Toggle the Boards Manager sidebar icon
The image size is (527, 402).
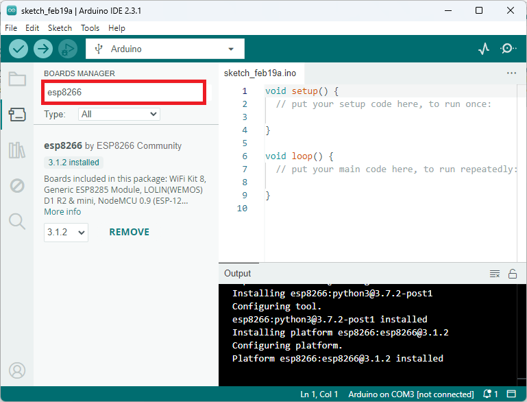(17, 115)
